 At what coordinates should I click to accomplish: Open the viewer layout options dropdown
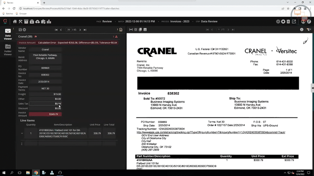point(310,30)
